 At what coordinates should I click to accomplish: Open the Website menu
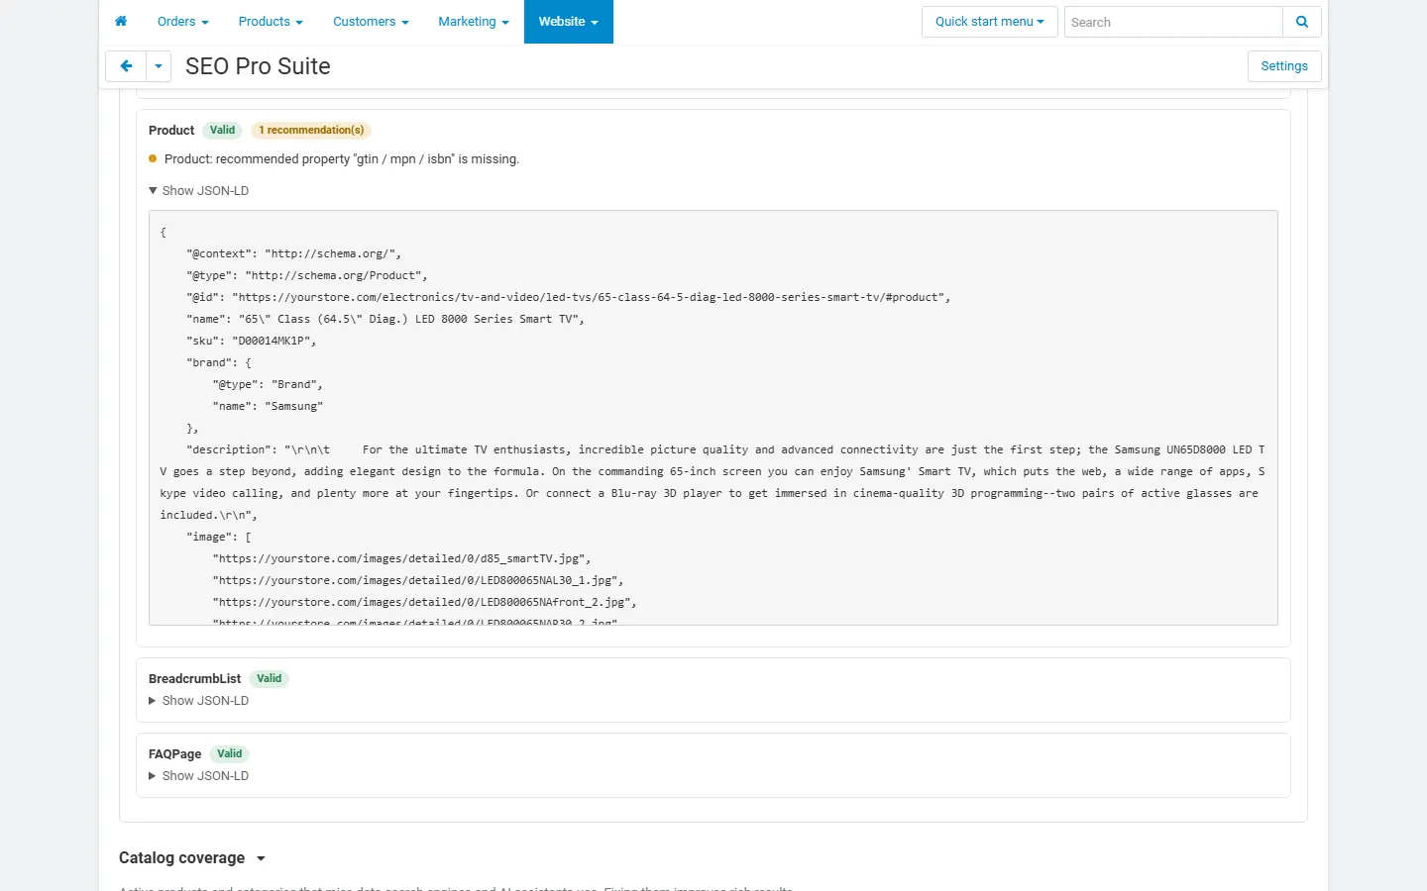(x=569, y=22)
